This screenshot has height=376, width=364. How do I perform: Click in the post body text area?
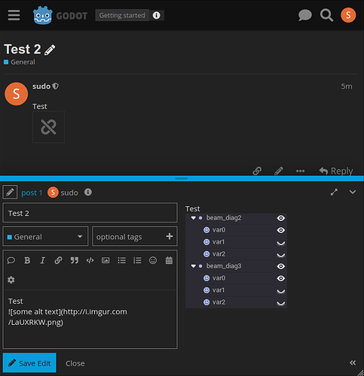coord(90,319)
